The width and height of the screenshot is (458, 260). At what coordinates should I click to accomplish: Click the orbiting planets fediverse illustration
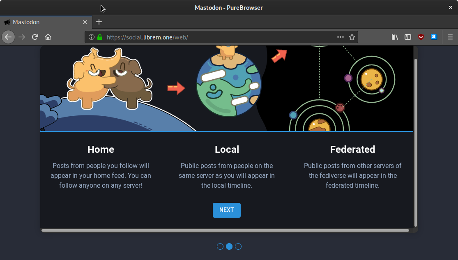pos(342,88)
